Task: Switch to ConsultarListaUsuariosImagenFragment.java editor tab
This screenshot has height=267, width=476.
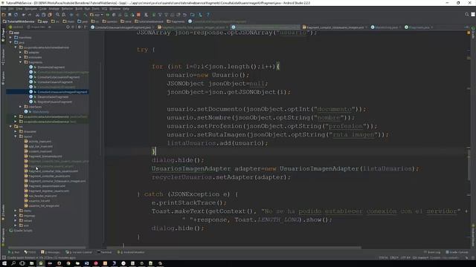Action: pyautogui.click(x=123, y=27)
